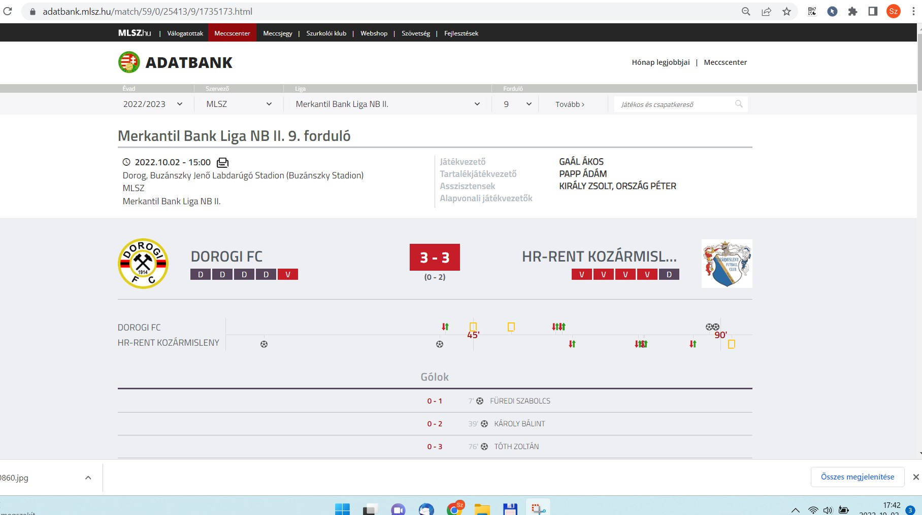Open Snipping Tool from the taskbar
The height and width of the screenshot is (515, 922).
[x=538, y=509]
